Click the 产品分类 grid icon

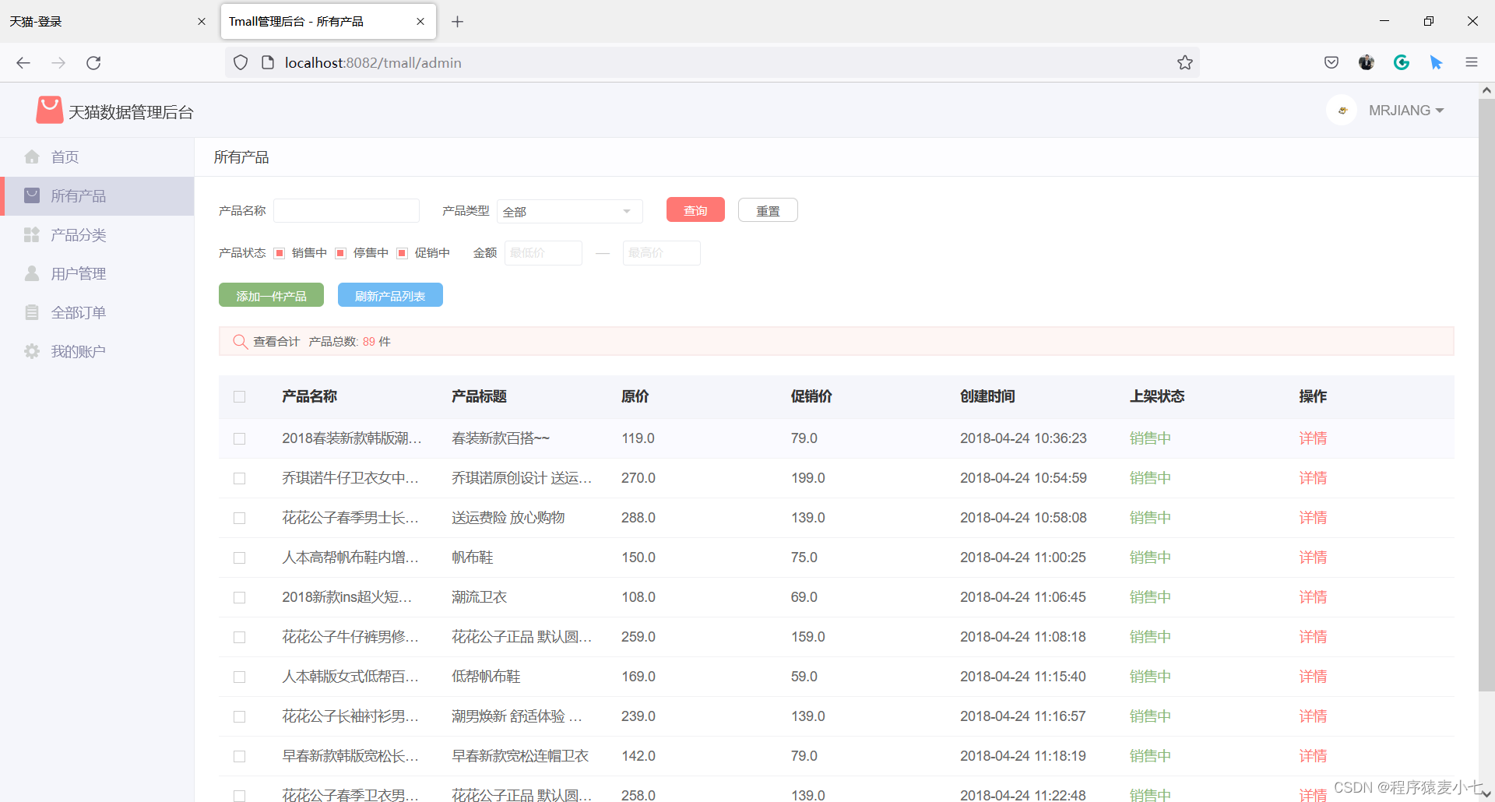click(32, 234)
